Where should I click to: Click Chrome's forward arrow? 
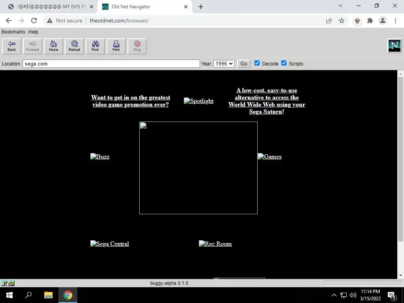(21, 21)
